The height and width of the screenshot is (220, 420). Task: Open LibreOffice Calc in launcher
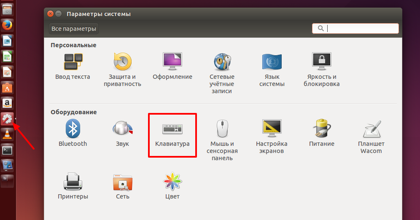coord(7,56)
